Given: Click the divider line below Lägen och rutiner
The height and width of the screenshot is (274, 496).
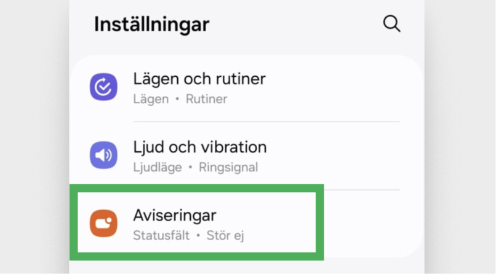Looking at the screenshot, I should (266, 122).
